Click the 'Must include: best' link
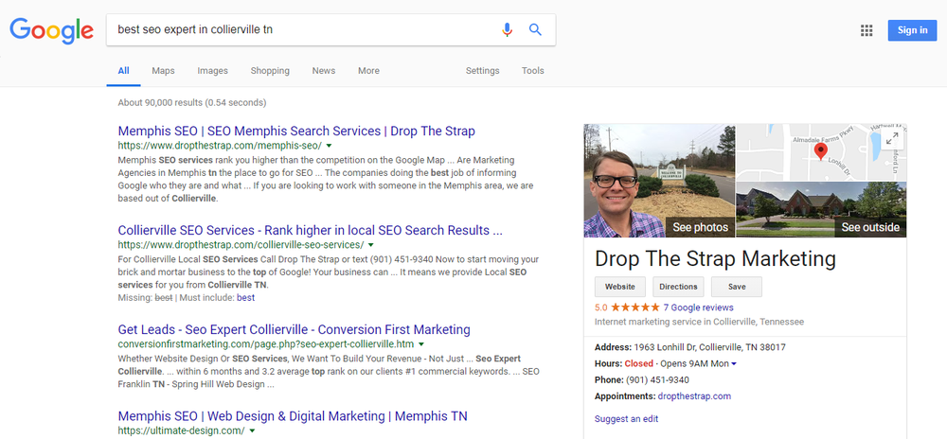 [x=246, y=297]
